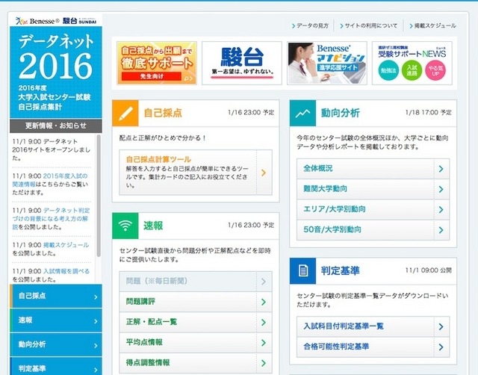This screenshot has width=478, height=375.
Task: Click the pencil icon beside 自己採点
Action: coord(125,114)
